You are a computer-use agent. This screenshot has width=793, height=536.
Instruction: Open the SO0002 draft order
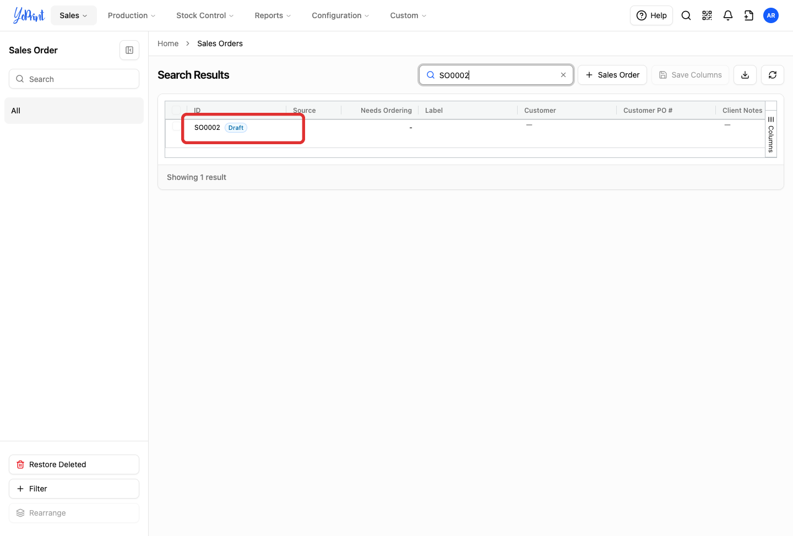click(x=207, y=128)
